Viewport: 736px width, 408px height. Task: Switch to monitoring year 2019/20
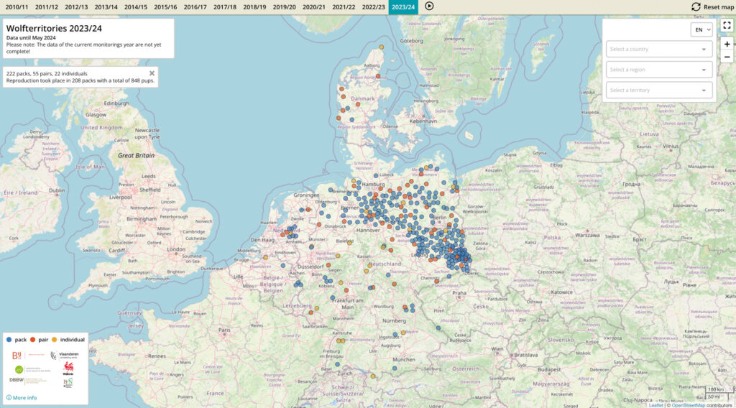point(285,7)
